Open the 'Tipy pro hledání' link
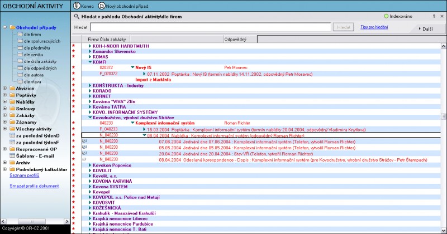Screen dimensions: 447x234 click(374, 27)
